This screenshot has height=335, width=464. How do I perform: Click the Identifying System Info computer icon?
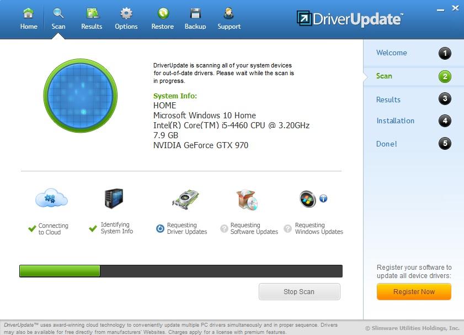click(114, 198)
